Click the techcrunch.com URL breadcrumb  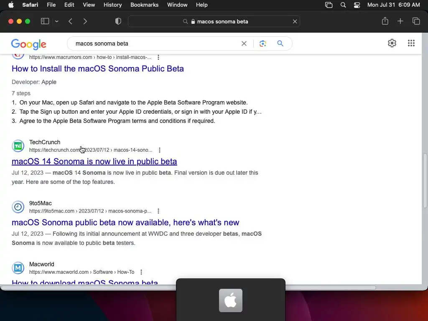[x=91, y=150]
